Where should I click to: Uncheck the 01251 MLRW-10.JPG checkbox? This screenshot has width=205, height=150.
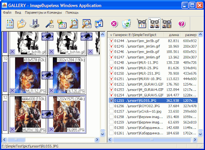click(x=111, y=79)
